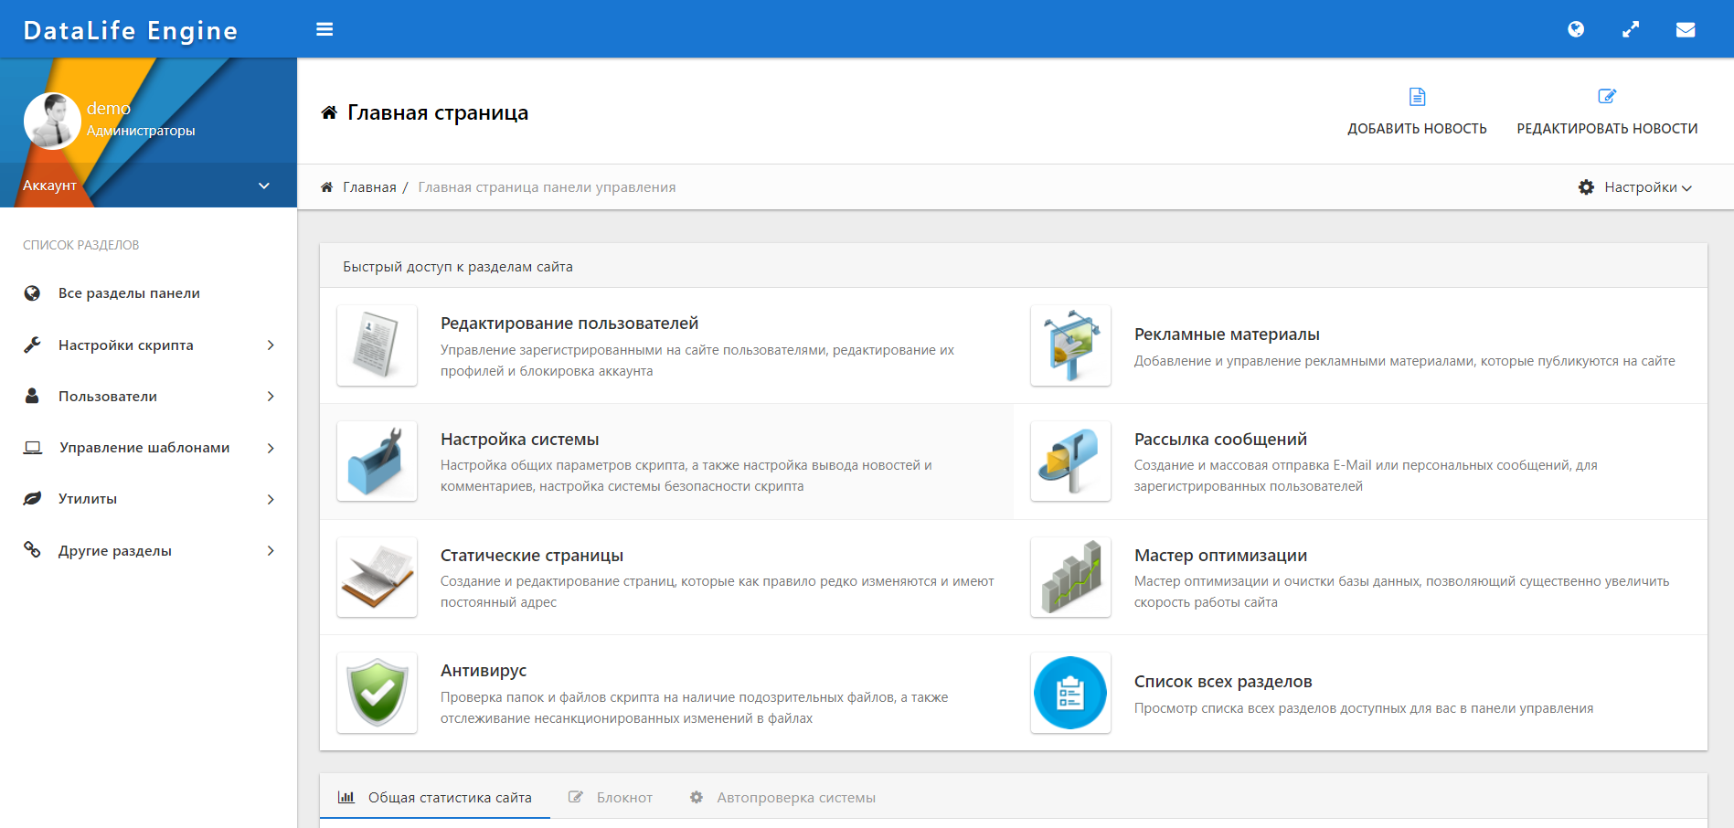Screen dimensions: 1734x828
Task: Click the Главная breadcrumb link
Action: (x=369, y=187)
